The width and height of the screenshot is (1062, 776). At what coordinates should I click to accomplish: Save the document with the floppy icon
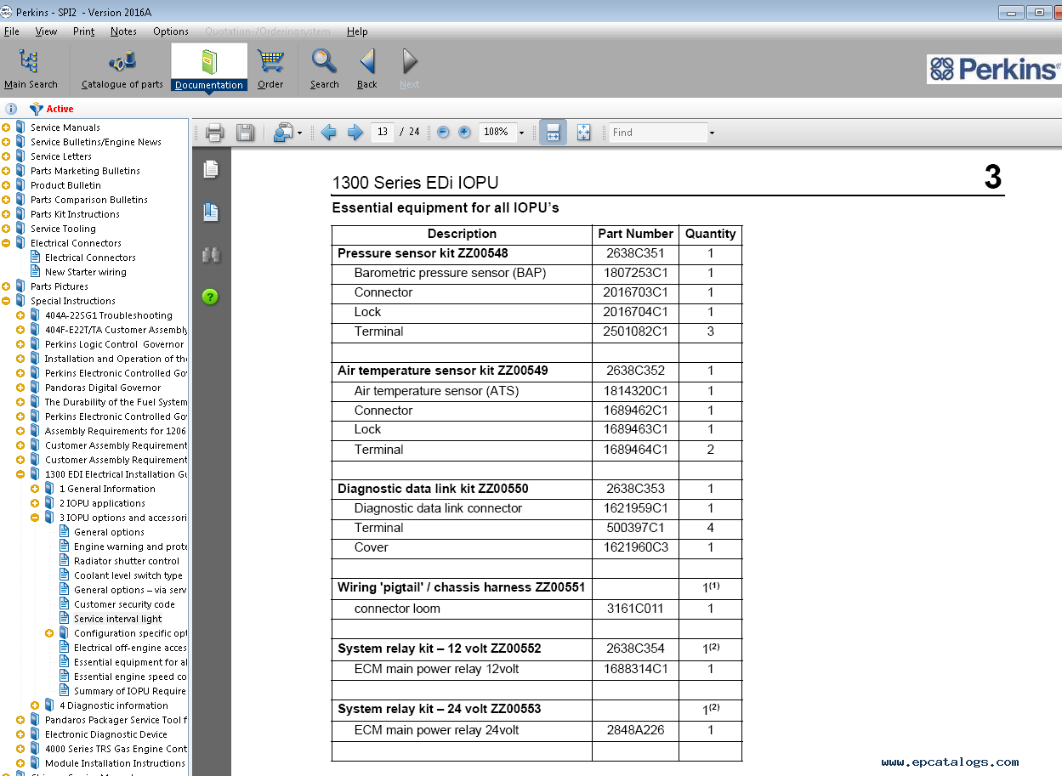point(245,133)
